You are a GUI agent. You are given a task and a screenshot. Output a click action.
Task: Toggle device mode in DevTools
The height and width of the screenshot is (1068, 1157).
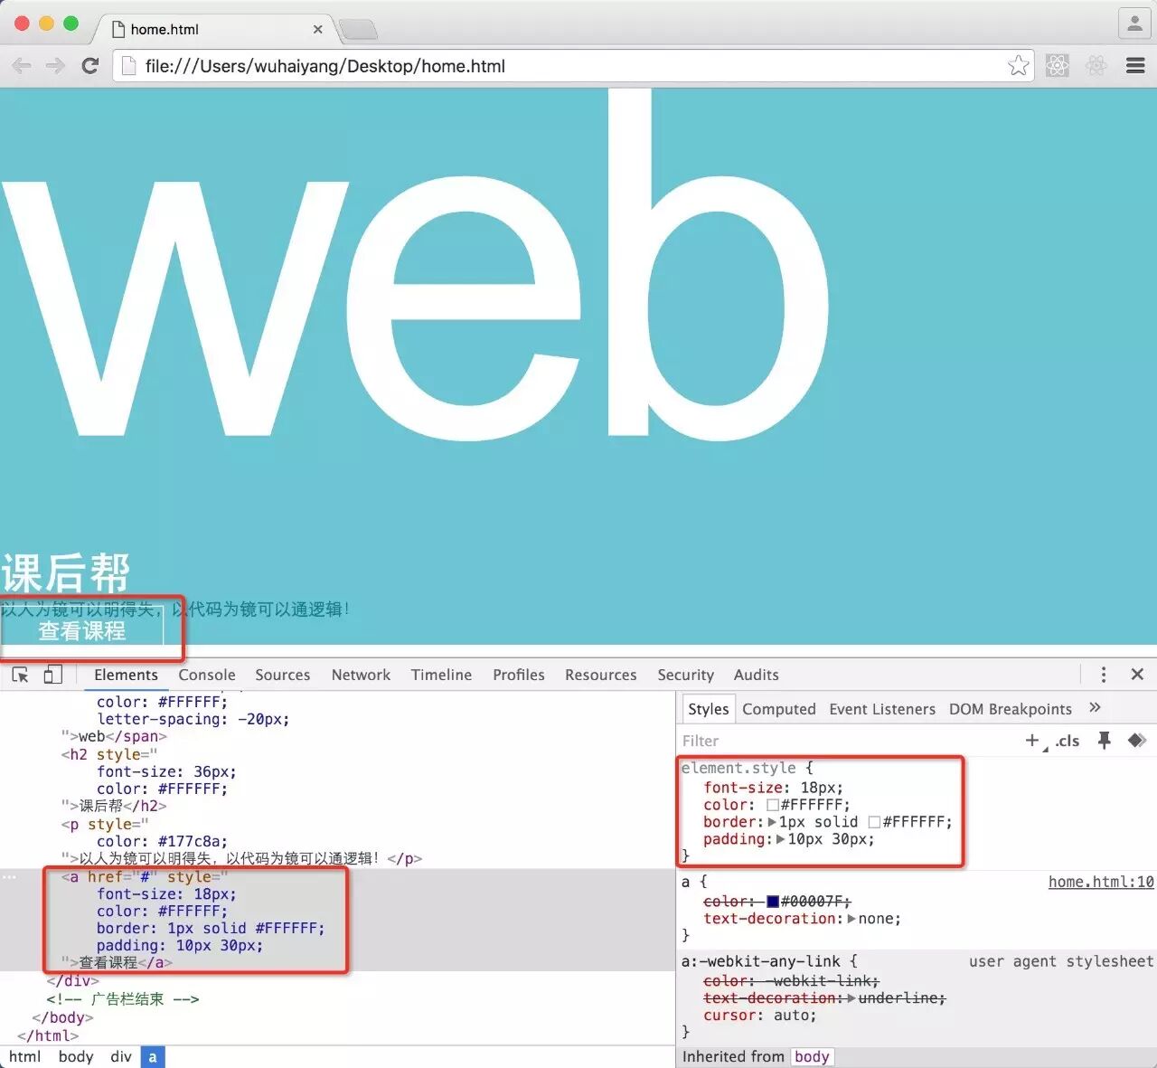[x=53, y=674]
